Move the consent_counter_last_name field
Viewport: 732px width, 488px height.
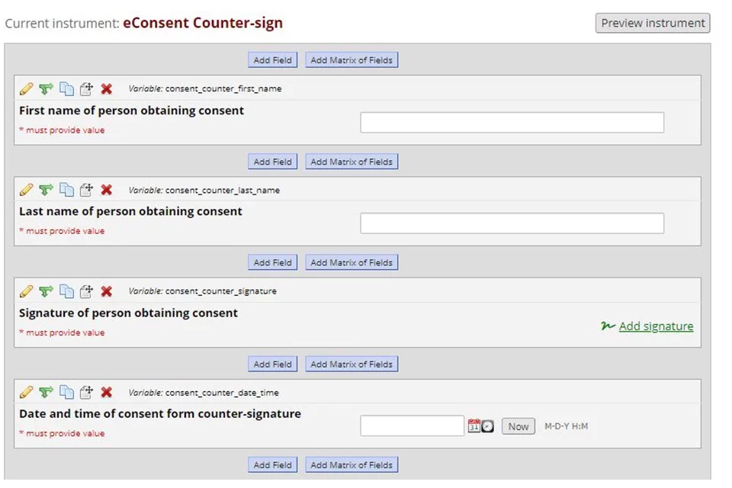pyautogui.click(x=86, y=190)
